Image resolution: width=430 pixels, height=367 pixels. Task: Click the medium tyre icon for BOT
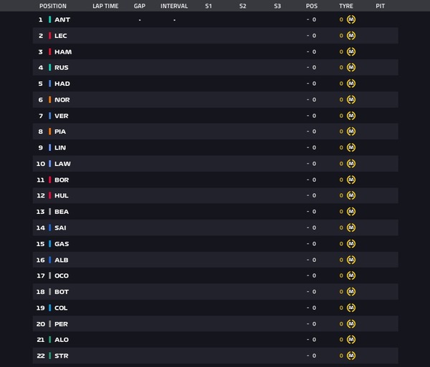coord(351,292)
